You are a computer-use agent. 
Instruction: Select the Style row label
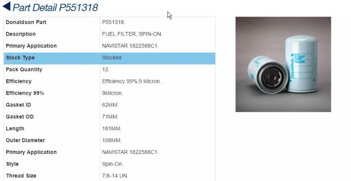coord(12,164)
